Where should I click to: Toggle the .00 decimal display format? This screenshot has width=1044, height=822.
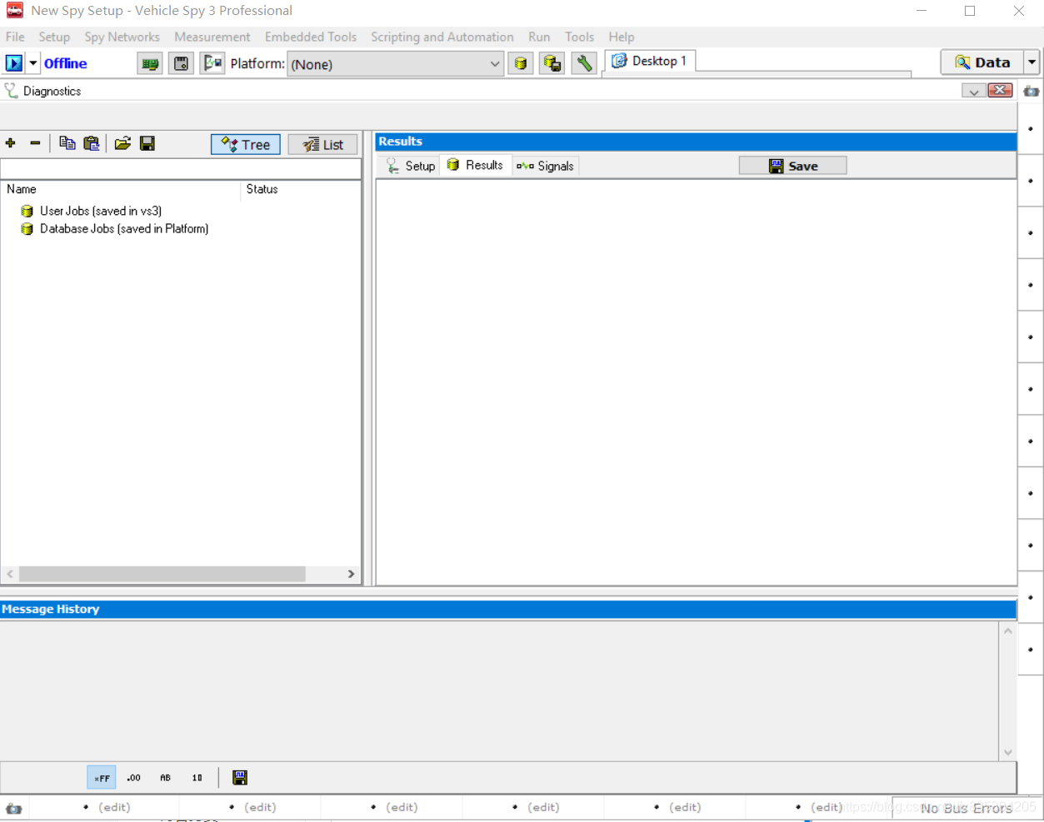(x=133, y=778)
